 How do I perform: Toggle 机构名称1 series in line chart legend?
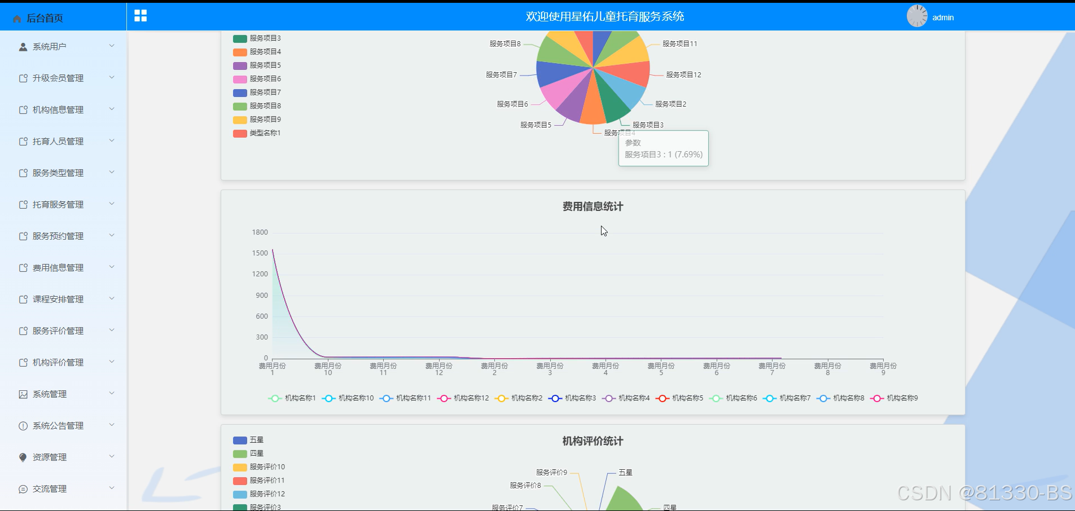pyautogui.click(x=292, y=398)
